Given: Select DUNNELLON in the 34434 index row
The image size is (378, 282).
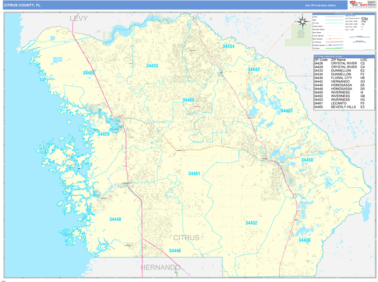Looking at the screenshot, I should pos(341,74).
